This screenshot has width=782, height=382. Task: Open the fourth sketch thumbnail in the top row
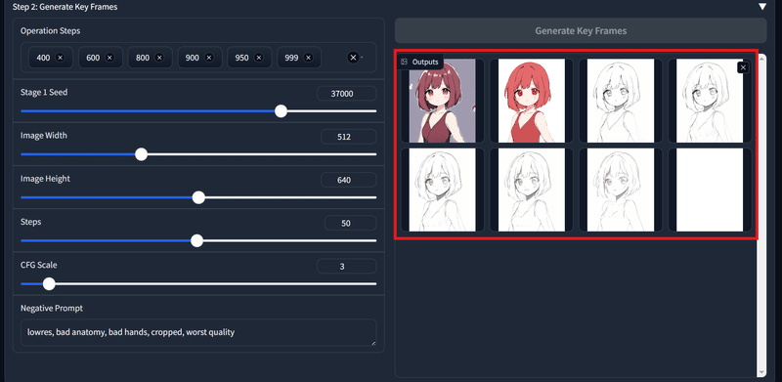point(710,101)
